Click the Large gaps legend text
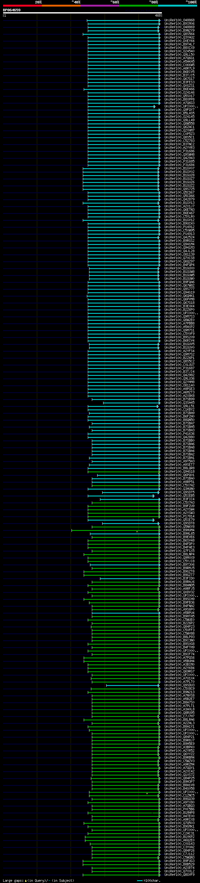Image resolution: width=200 pixels, height=883 pixels. tap(13, 880)
